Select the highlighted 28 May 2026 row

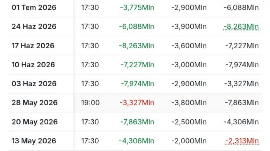135,103
